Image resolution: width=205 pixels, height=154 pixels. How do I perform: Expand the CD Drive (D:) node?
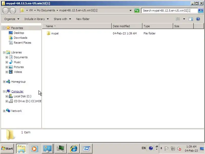tap(7, 101)
